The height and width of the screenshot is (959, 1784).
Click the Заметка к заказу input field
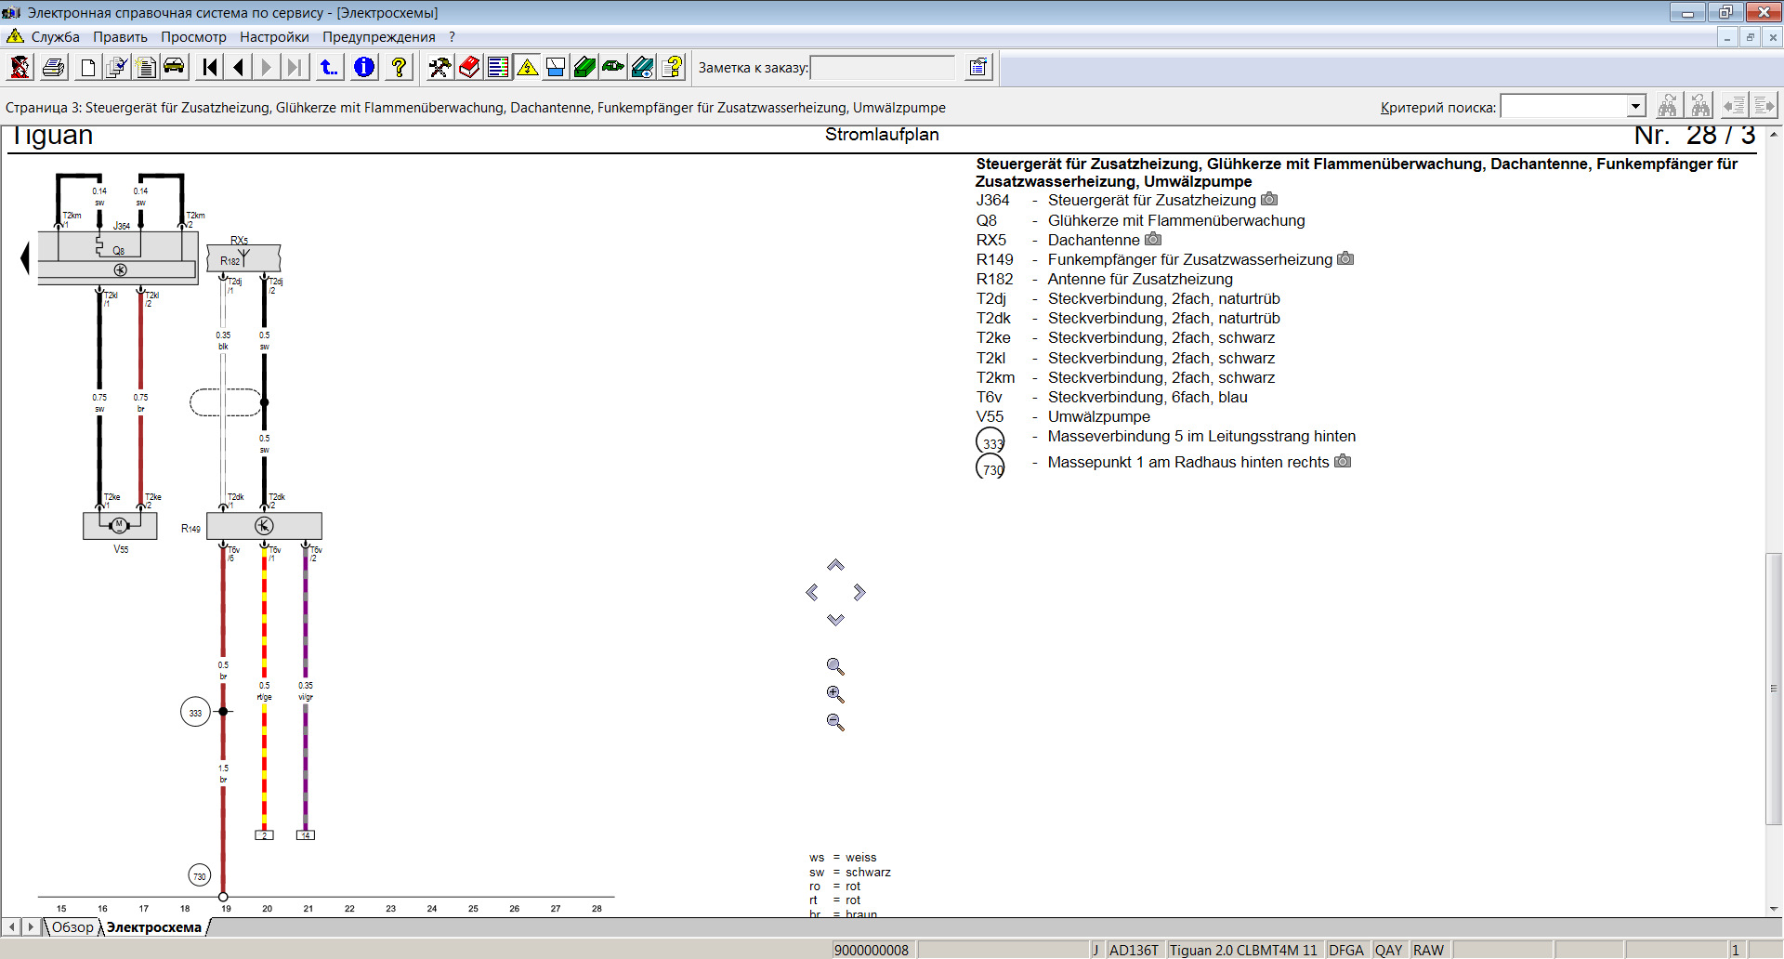(x=883, y=68)
